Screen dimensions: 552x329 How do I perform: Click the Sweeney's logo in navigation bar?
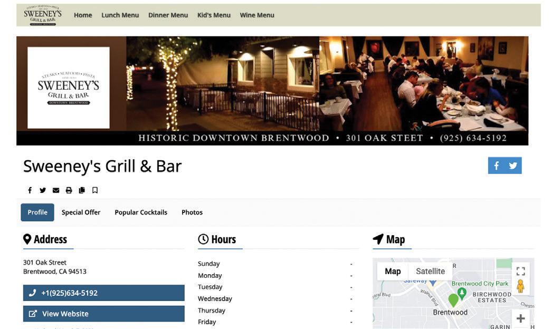coord(42,15)
